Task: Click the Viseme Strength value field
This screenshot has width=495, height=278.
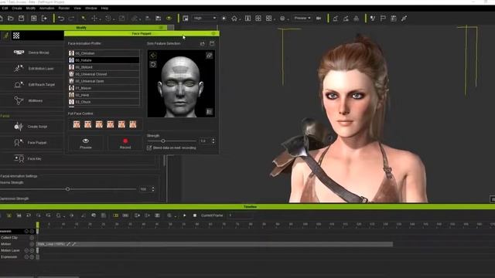Action: pyautogui.click(x=145, y=189)
